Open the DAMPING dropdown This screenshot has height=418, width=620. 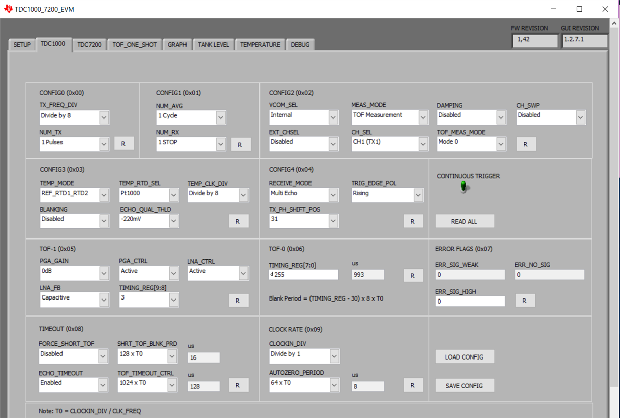coord(471,117)
